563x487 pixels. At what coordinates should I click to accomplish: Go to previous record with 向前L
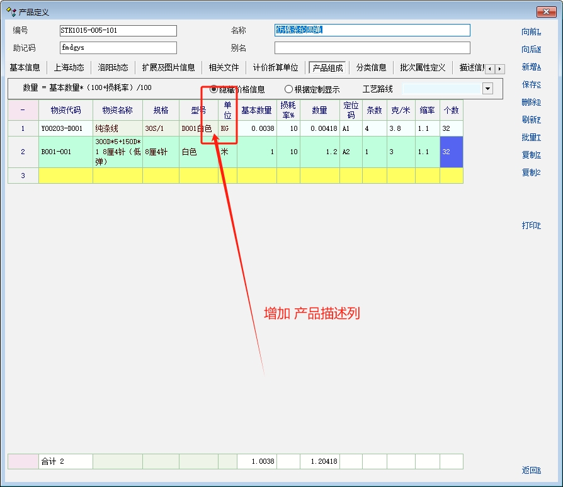(x=531, y=32)
